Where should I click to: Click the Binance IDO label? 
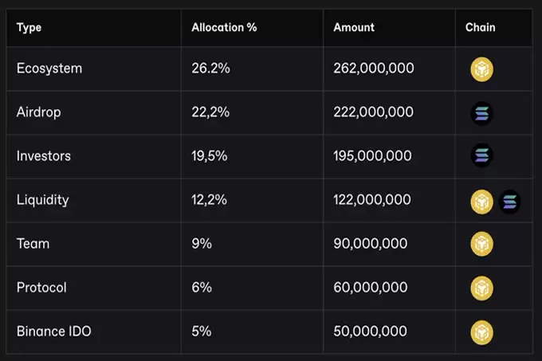pyautogui.click(x=54, y=332)
